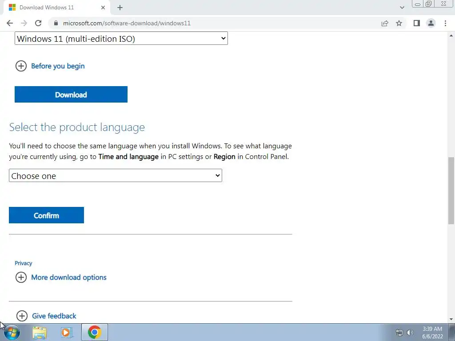
Task: Select the Download Windows 11 tab
Action: [57, 8]
